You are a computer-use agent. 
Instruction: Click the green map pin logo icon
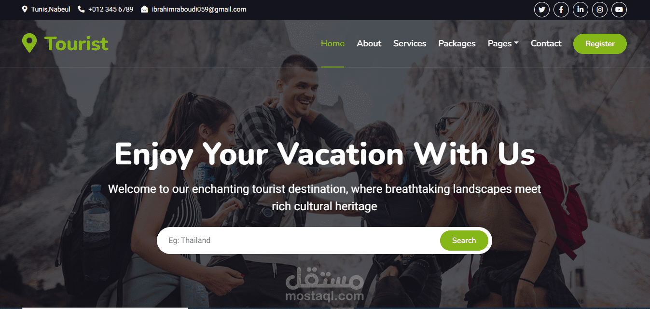[x=29, y=43]
